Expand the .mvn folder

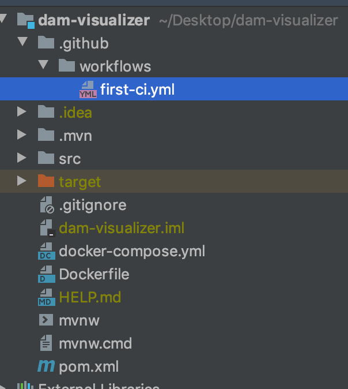[22, 134]
